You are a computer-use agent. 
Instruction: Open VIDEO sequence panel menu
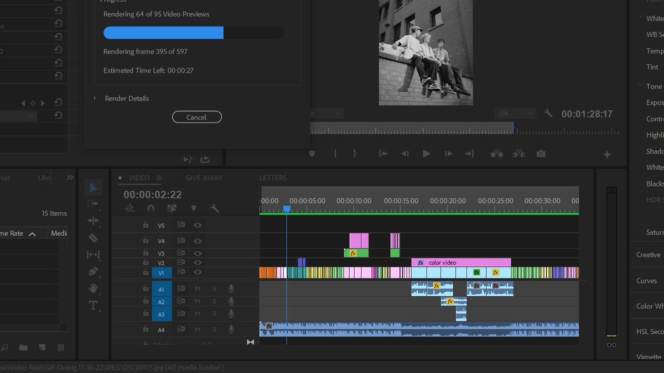[x=159, y=178]
